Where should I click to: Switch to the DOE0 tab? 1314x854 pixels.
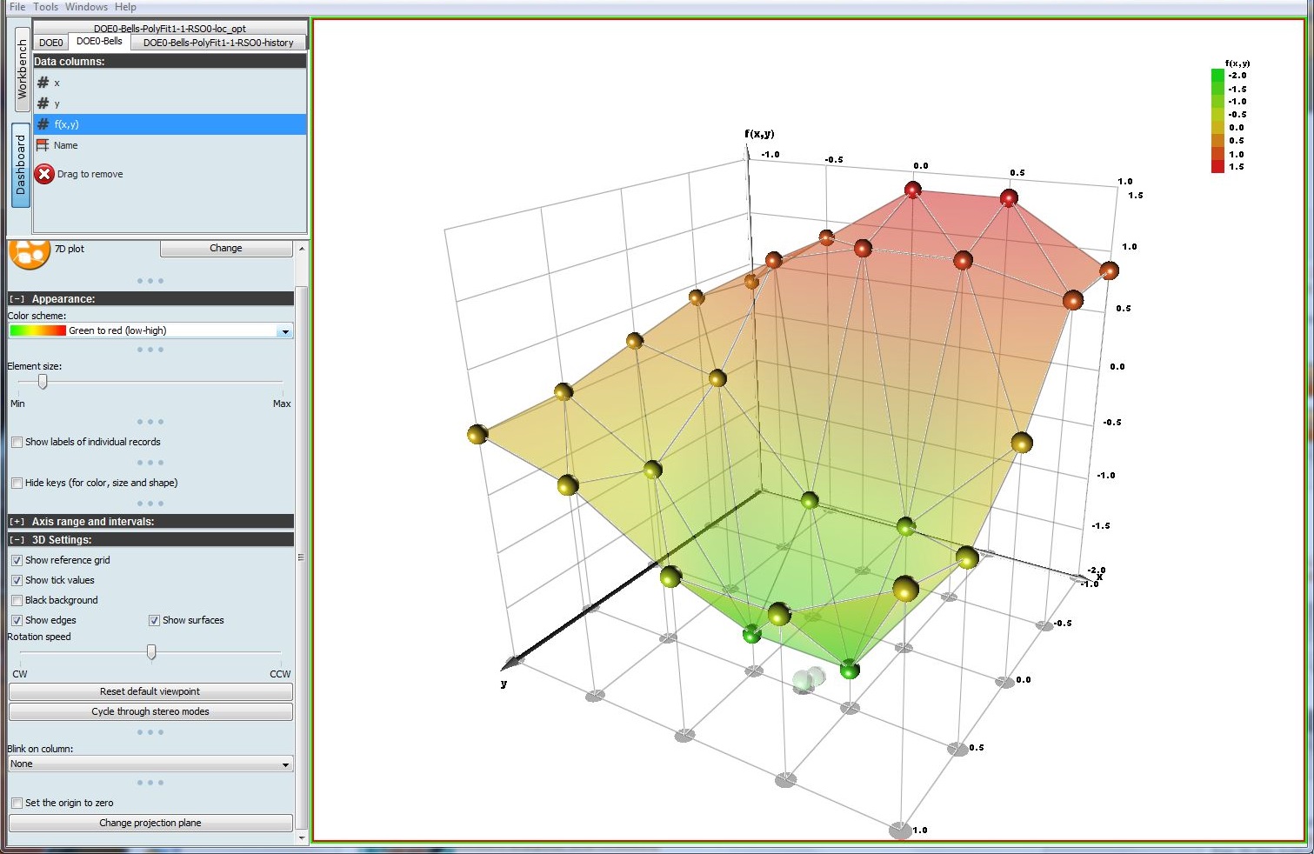pyautogui.click(x=50, y=43)
